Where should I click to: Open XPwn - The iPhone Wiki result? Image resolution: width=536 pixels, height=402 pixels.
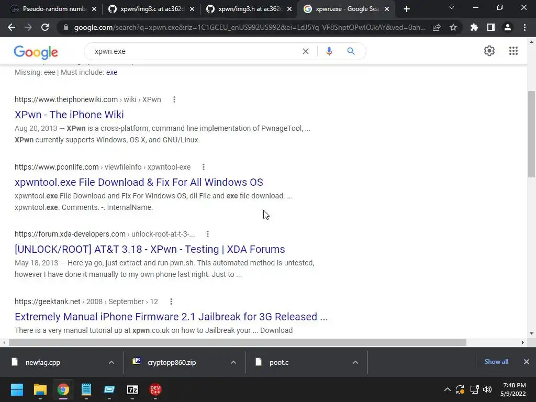coord(69,115)
